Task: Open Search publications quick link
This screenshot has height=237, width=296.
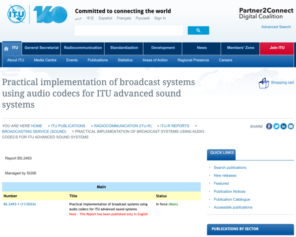Action: (230, 168)
